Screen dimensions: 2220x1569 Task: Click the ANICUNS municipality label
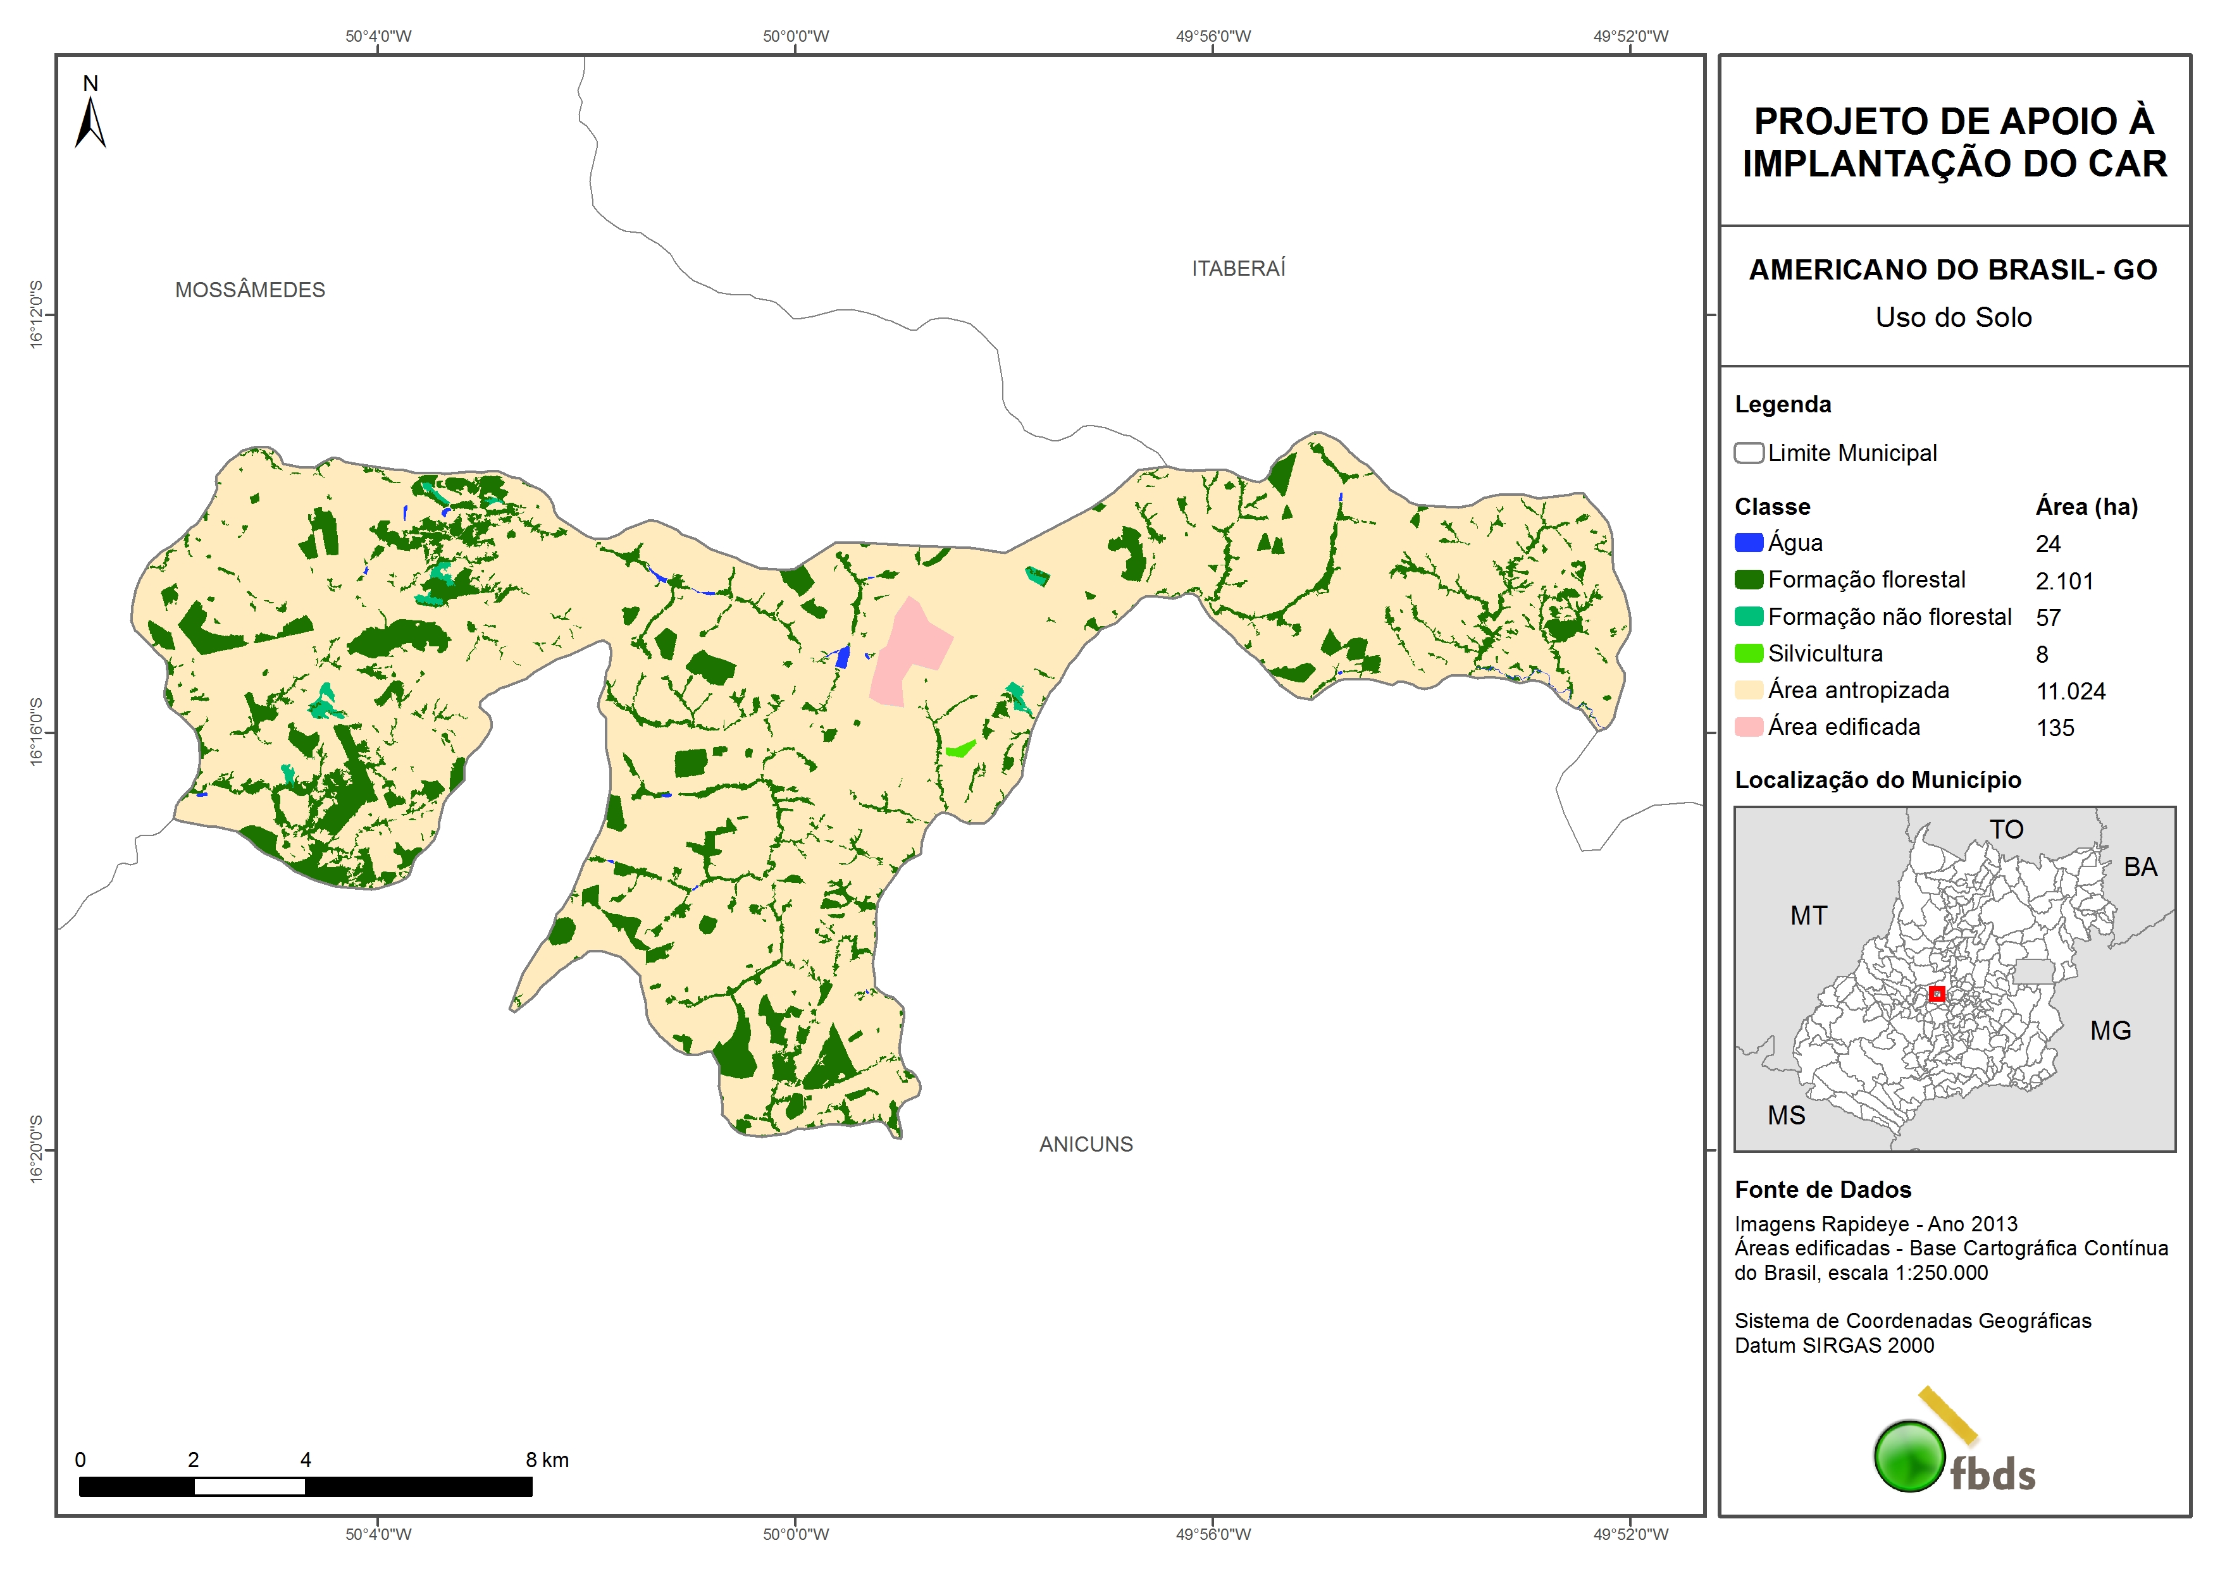tap(1085, 1143)
